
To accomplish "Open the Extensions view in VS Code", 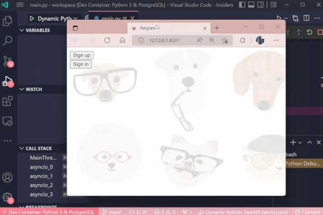I will point(8,101).
